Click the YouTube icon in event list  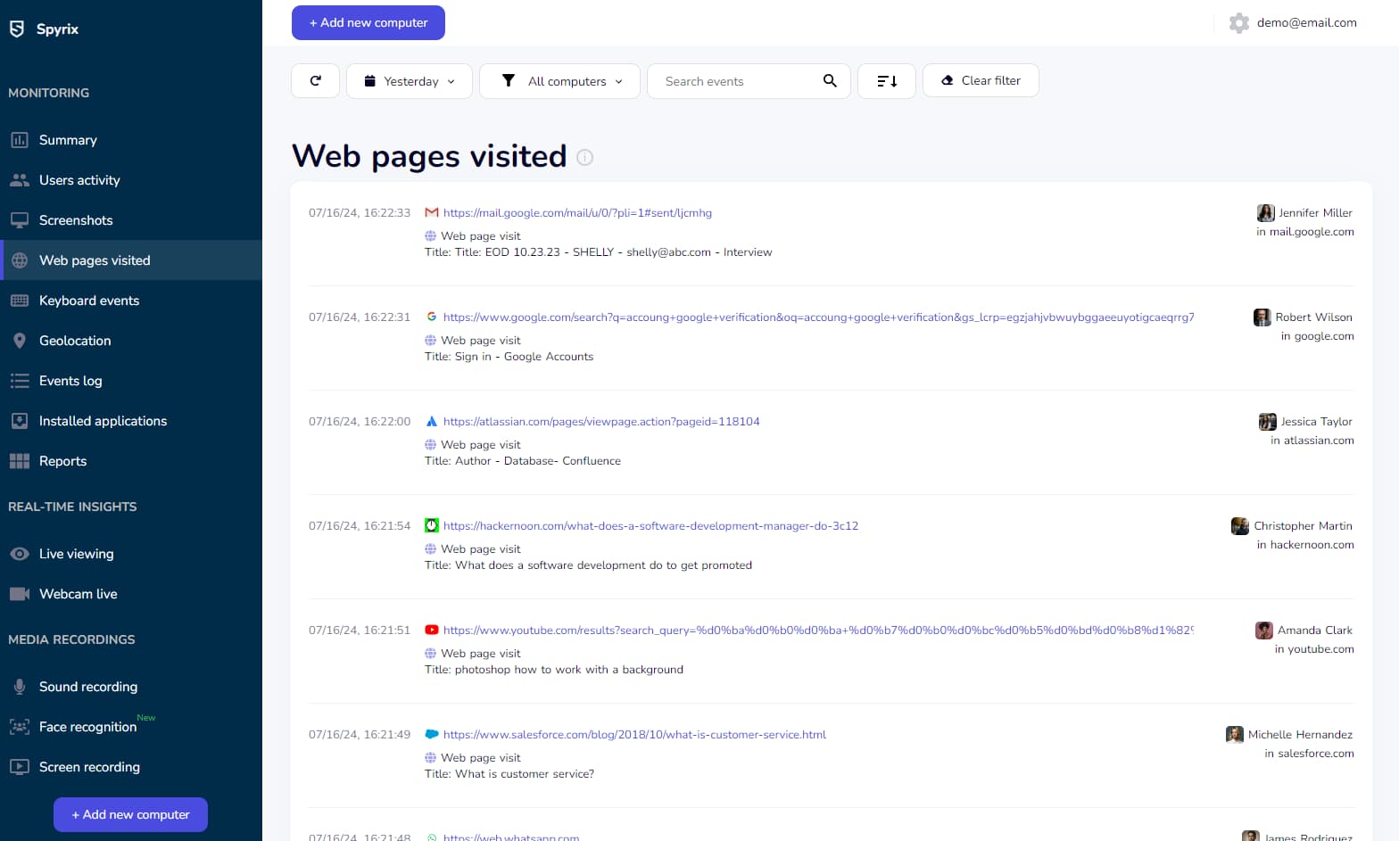tap(432, 631)
